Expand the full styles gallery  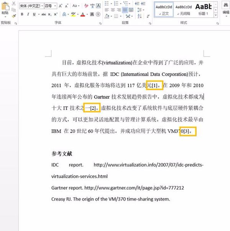tap(216, 15)
